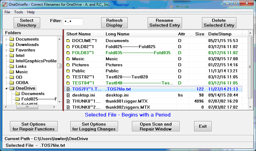This screenshot has height=151, width=256.
Task: Click Delete Selected Entry button
Action: [x=219, y=23]
